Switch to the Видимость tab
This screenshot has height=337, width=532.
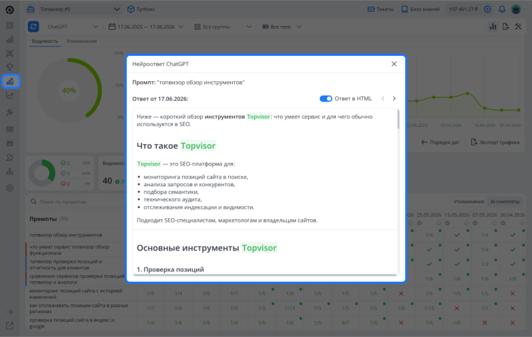click(x=45, y=41)
